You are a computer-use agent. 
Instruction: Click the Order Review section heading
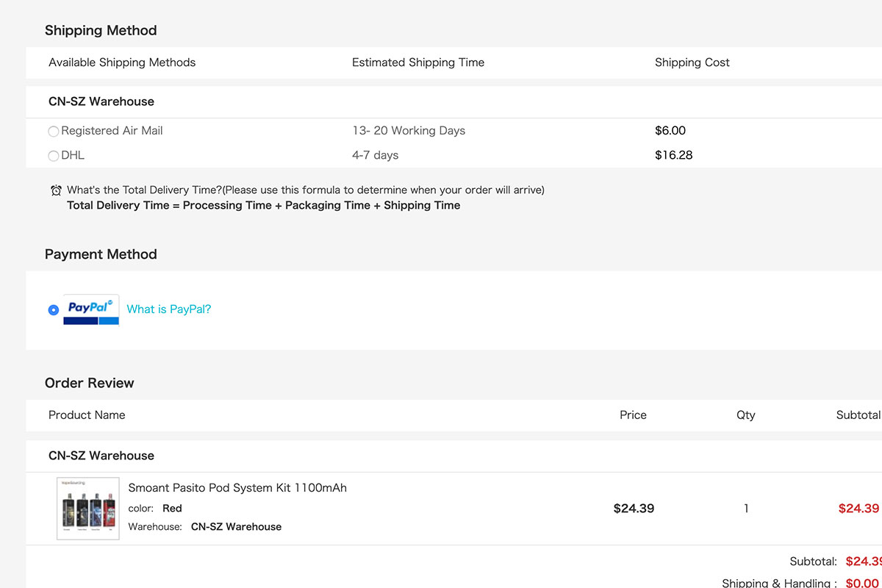click(90, 383)
